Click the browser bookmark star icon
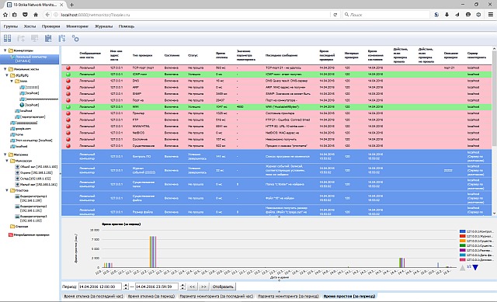Viewport: 497px width, 302px height. [x=5, y=15]
